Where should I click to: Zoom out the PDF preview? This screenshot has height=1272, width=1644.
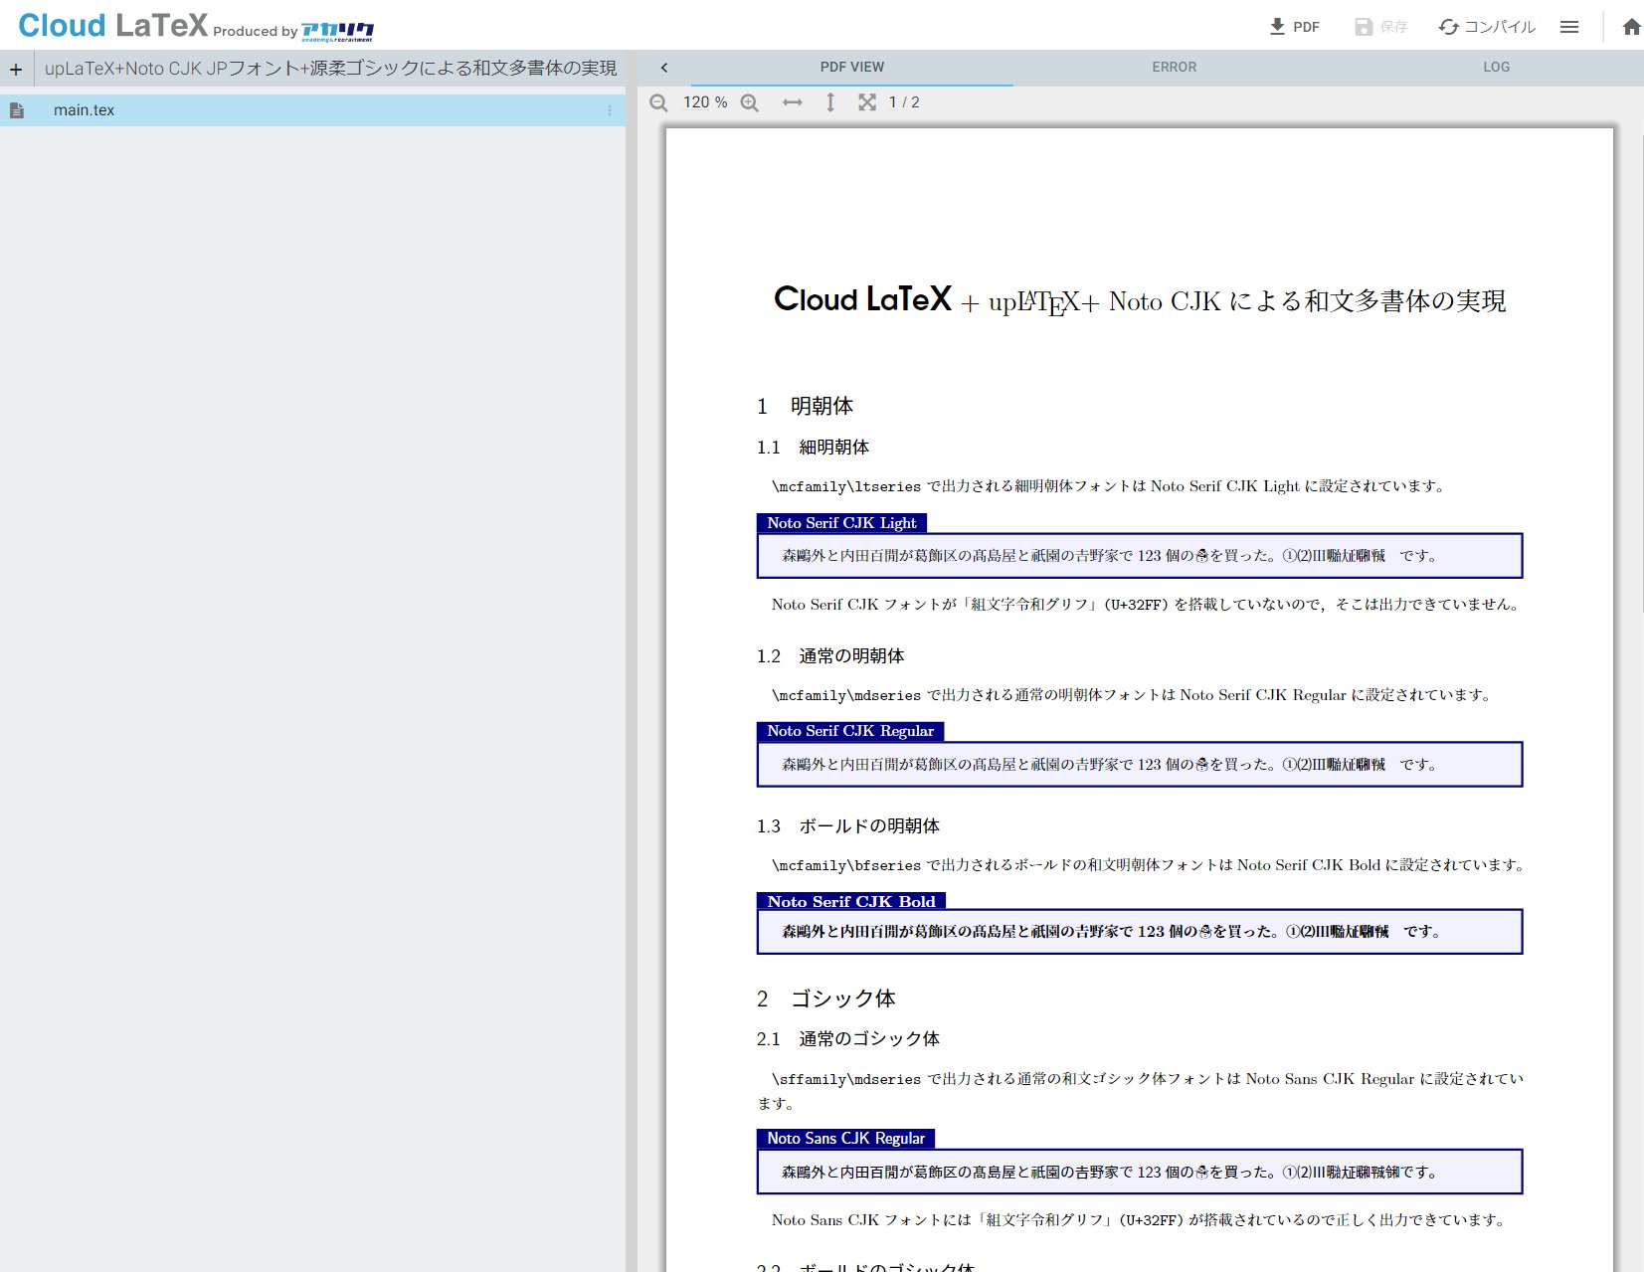coord(658,102)
